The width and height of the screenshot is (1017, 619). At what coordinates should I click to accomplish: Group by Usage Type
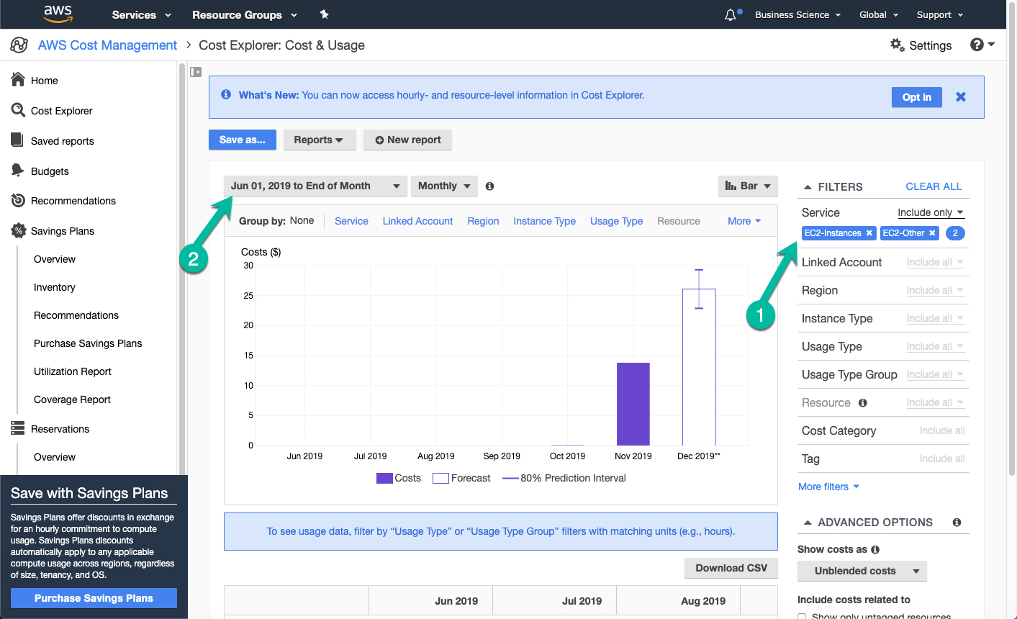click(x=616, y=221)
